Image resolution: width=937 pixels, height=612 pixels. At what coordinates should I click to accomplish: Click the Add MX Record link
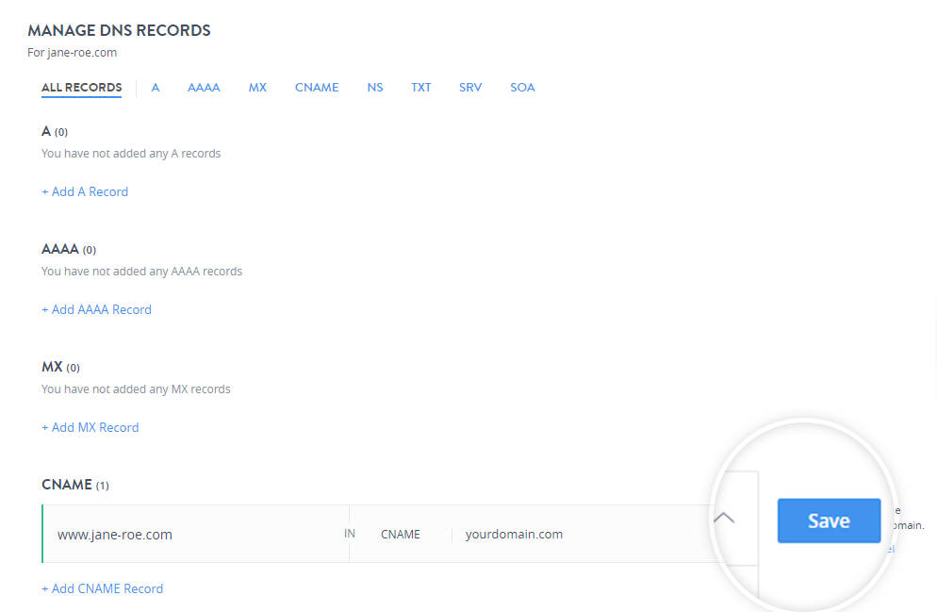[90, 427]
